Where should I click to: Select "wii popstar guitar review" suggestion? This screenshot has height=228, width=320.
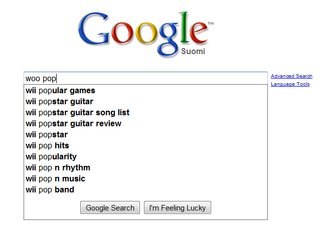[73, 124]
